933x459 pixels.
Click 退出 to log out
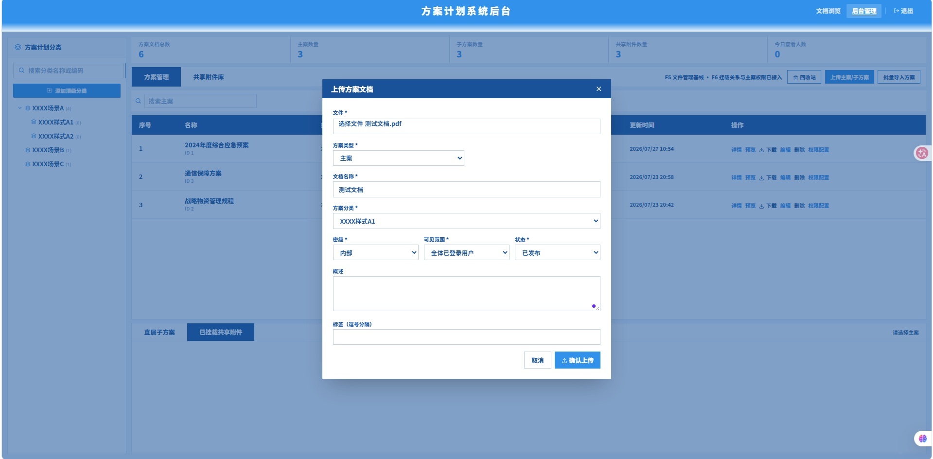[x=903, y=11]
